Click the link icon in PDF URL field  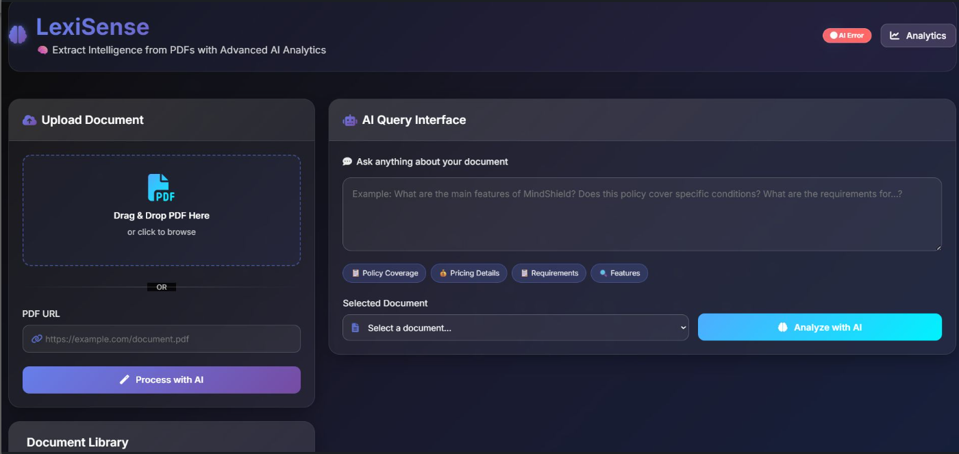[x=37, y=339]
